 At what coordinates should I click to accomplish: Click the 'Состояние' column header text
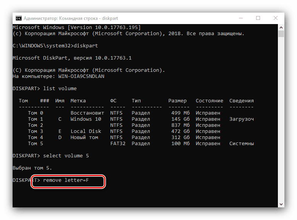(x=209, y=101)
